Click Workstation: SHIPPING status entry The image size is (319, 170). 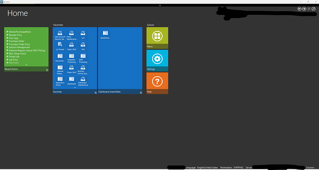232,168
